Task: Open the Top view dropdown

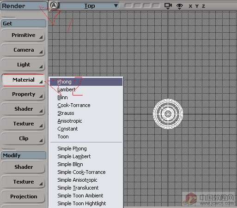Action: click(89, 6)
